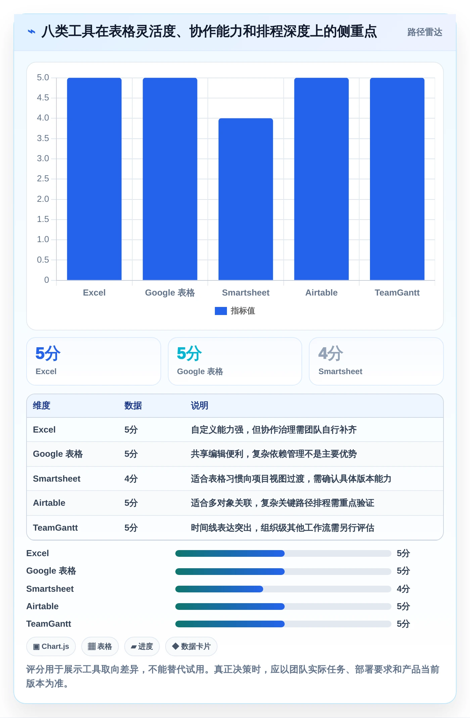The width and height of the screenshot is (470, 718).
Task: Click the 指标值 legend label
Action: click(243, 311)
